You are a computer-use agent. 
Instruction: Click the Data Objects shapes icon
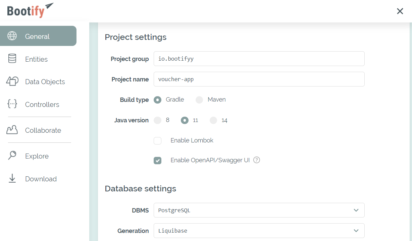(x=12, y=81)
